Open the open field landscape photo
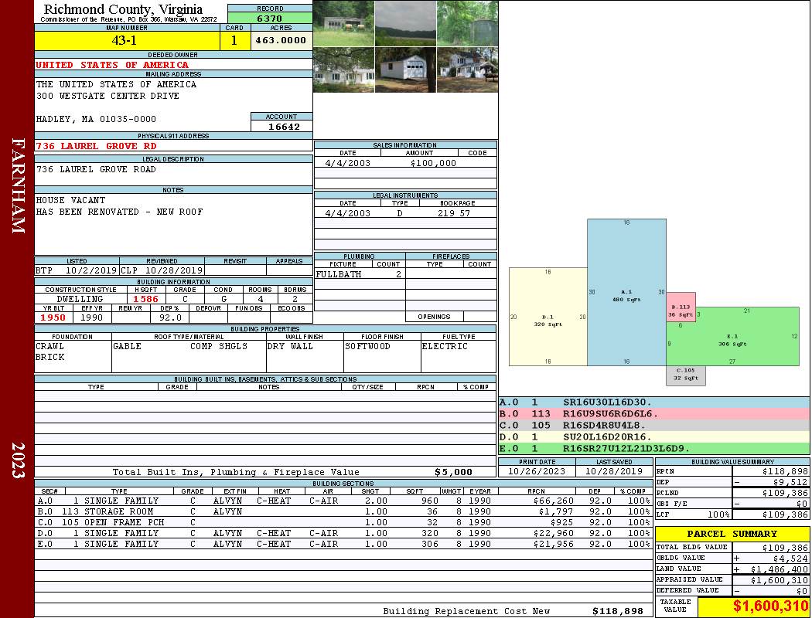This screenshot has width=812, height=618. pos(405,23)
